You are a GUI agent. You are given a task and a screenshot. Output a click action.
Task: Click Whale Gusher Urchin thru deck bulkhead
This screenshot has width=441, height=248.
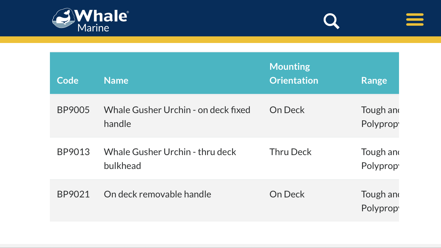(170, 159)
